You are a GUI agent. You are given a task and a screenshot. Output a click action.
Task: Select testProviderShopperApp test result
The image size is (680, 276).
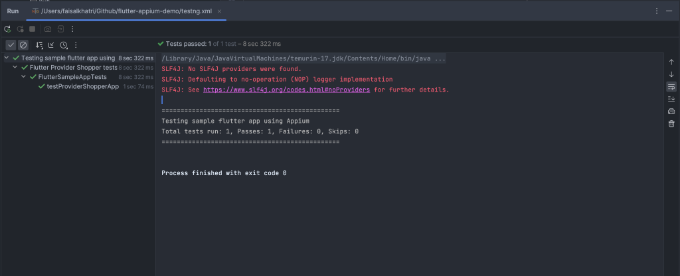78,87
